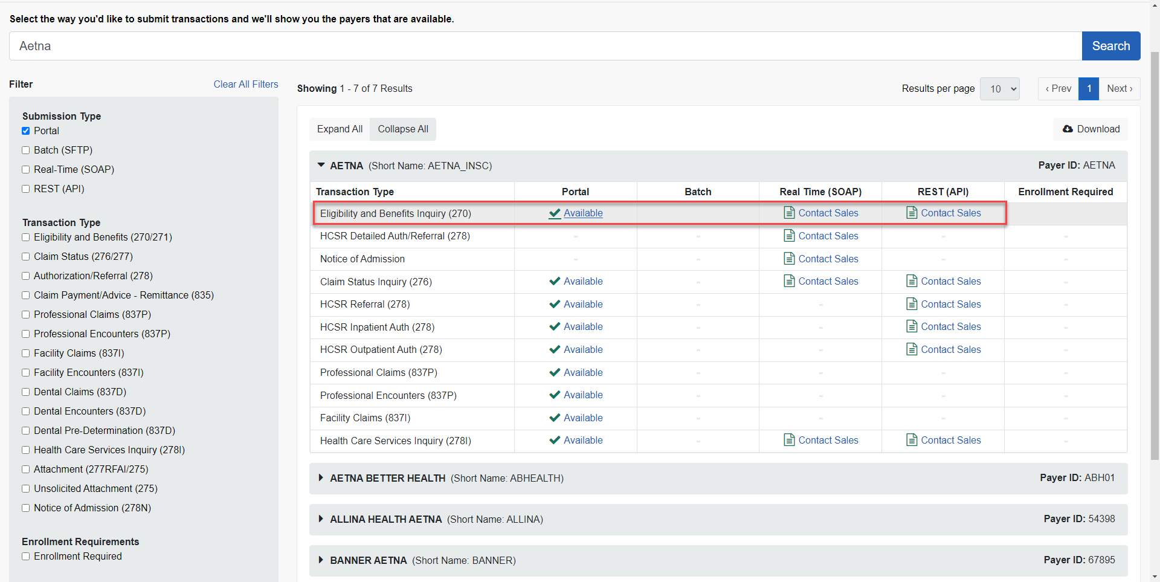Click checkmark icon in Eligibility and Benefits Inquiry row
Screen dimensions: 1160x582
pyautogui.click(x=555, y=213)
